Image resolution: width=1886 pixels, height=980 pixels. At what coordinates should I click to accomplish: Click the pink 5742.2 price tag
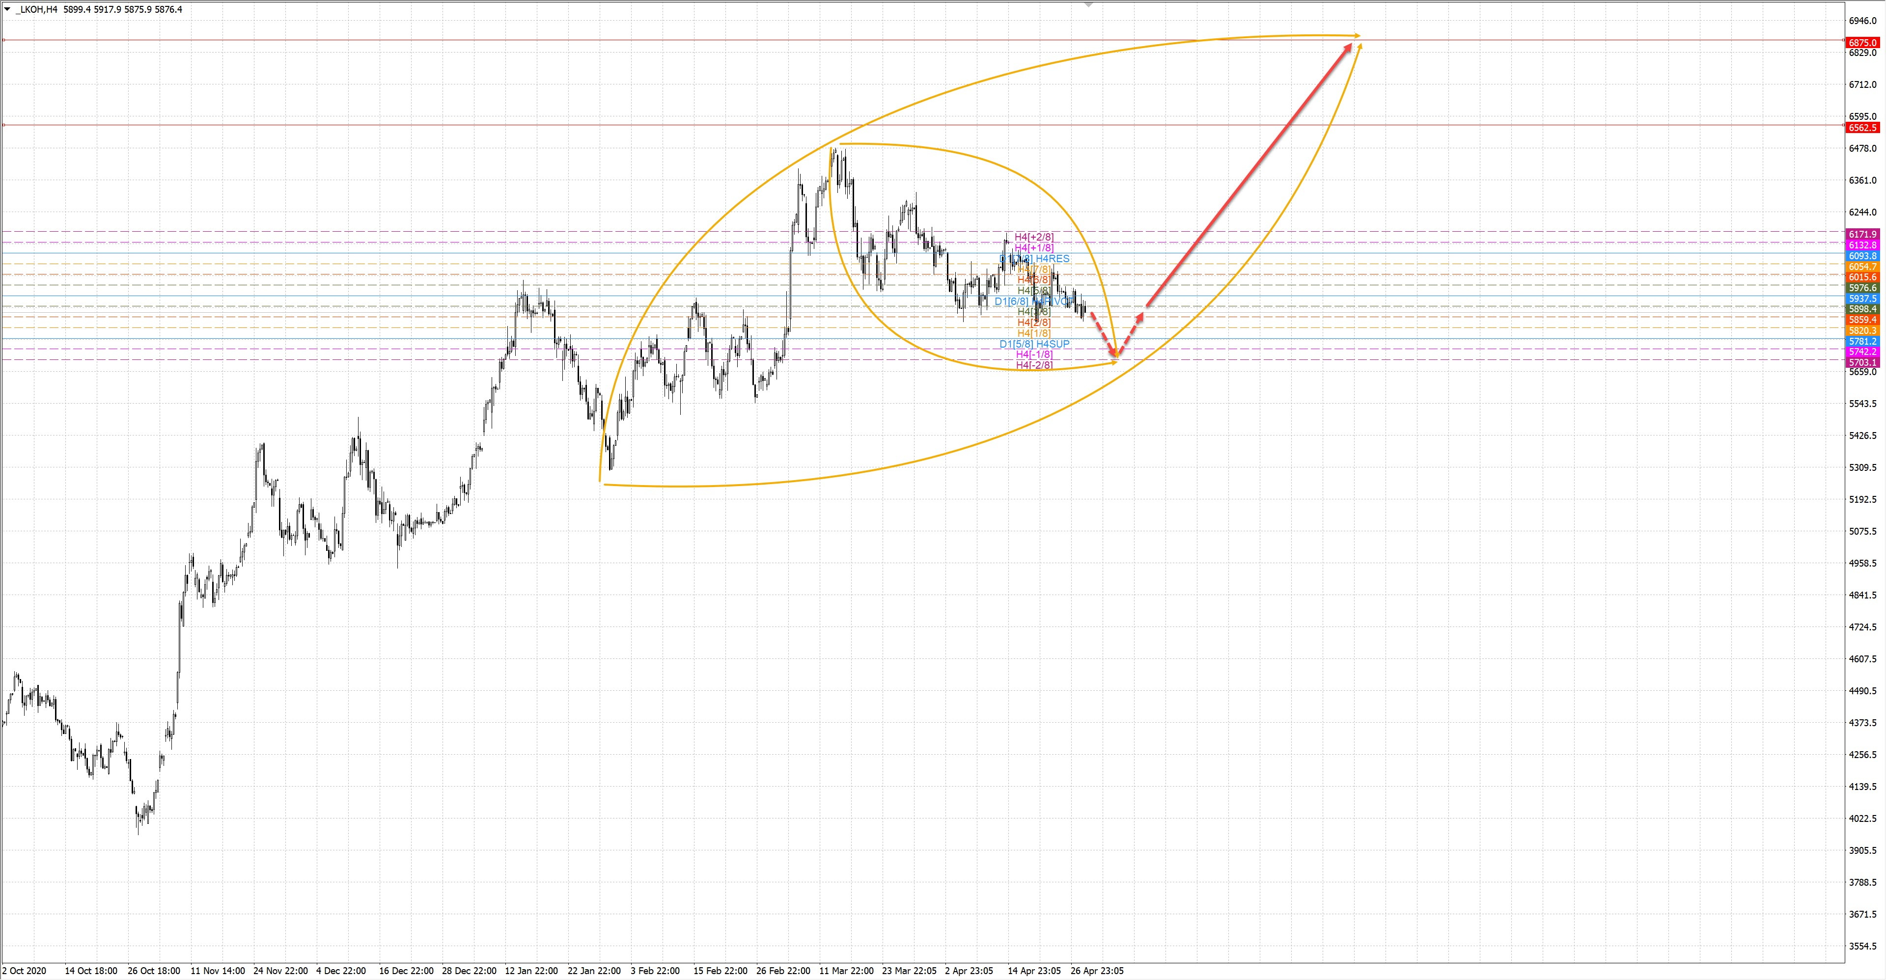(x=1862, y=352)
